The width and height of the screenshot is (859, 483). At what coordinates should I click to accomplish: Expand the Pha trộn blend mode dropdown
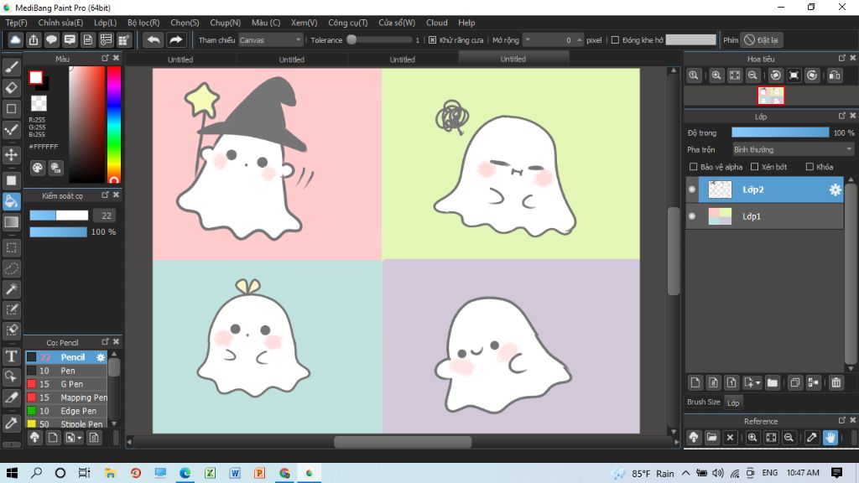793,149
